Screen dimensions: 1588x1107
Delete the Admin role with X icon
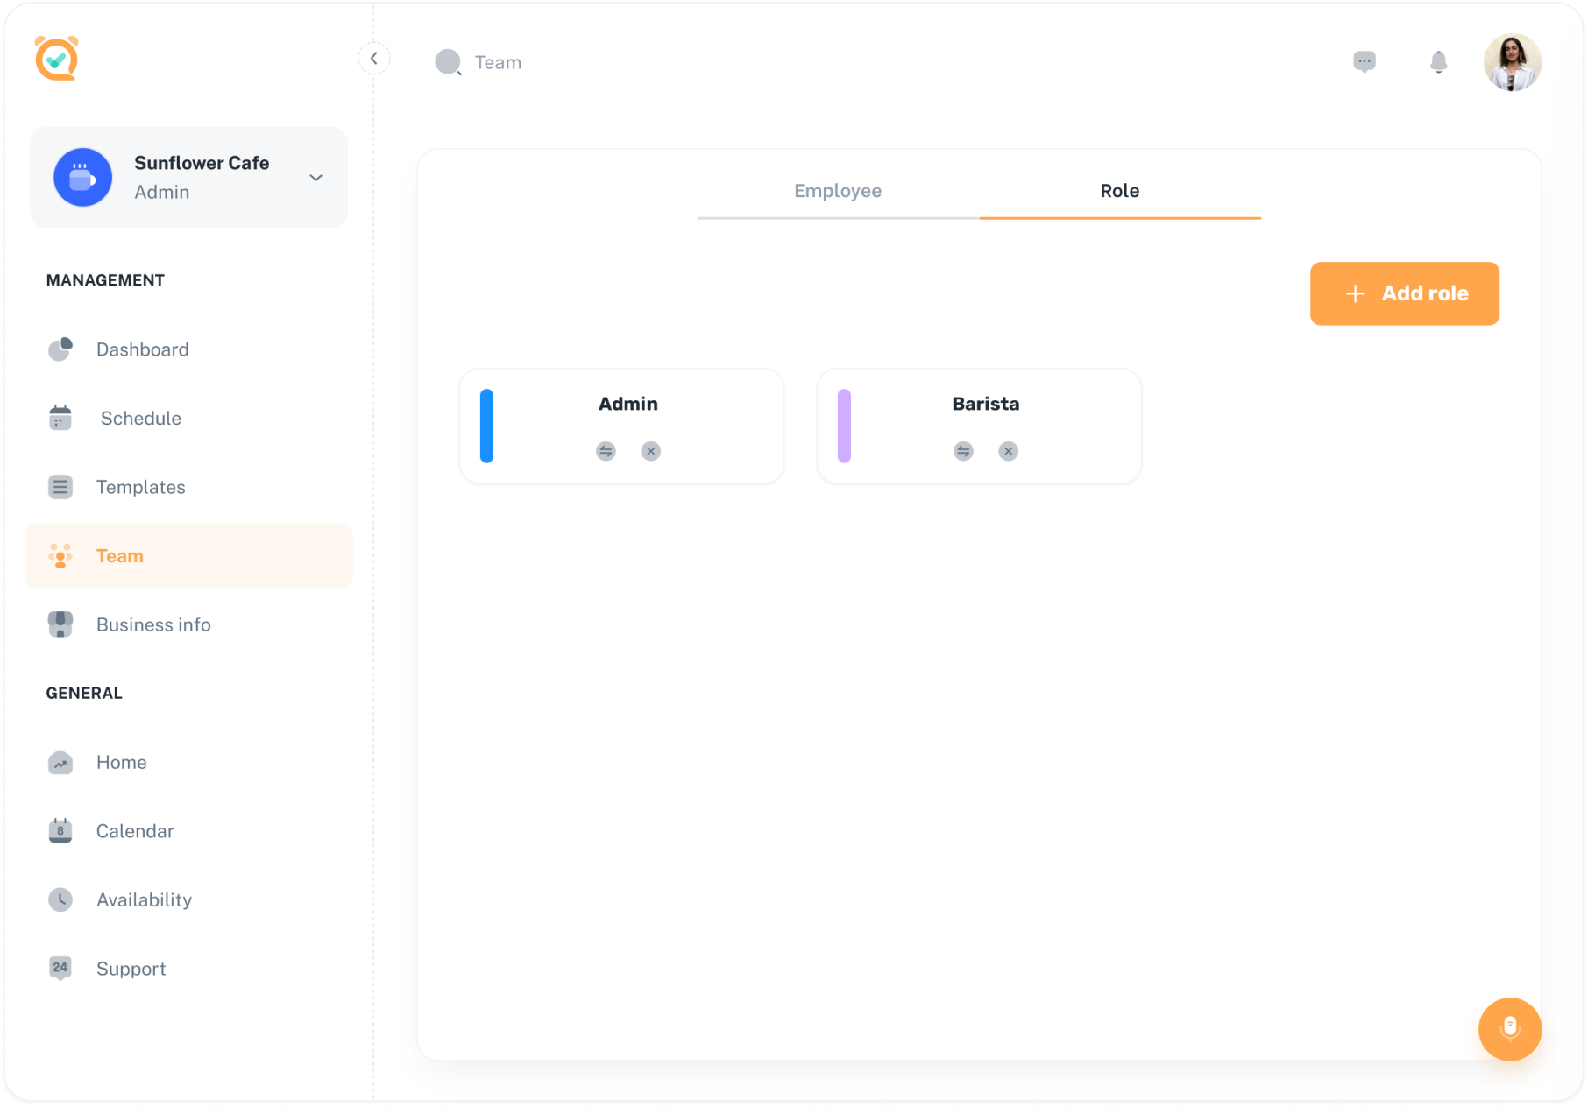(650, 451)
